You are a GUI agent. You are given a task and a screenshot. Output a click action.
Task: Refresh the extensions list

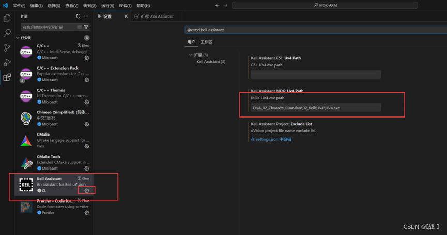(78, 16)
